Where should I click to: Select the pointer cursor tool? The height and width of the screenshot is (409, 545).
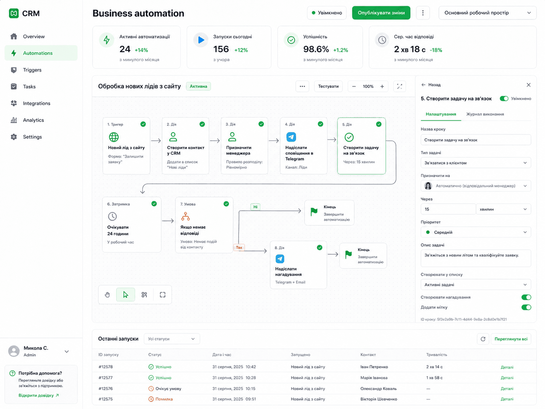coord(126,295)
